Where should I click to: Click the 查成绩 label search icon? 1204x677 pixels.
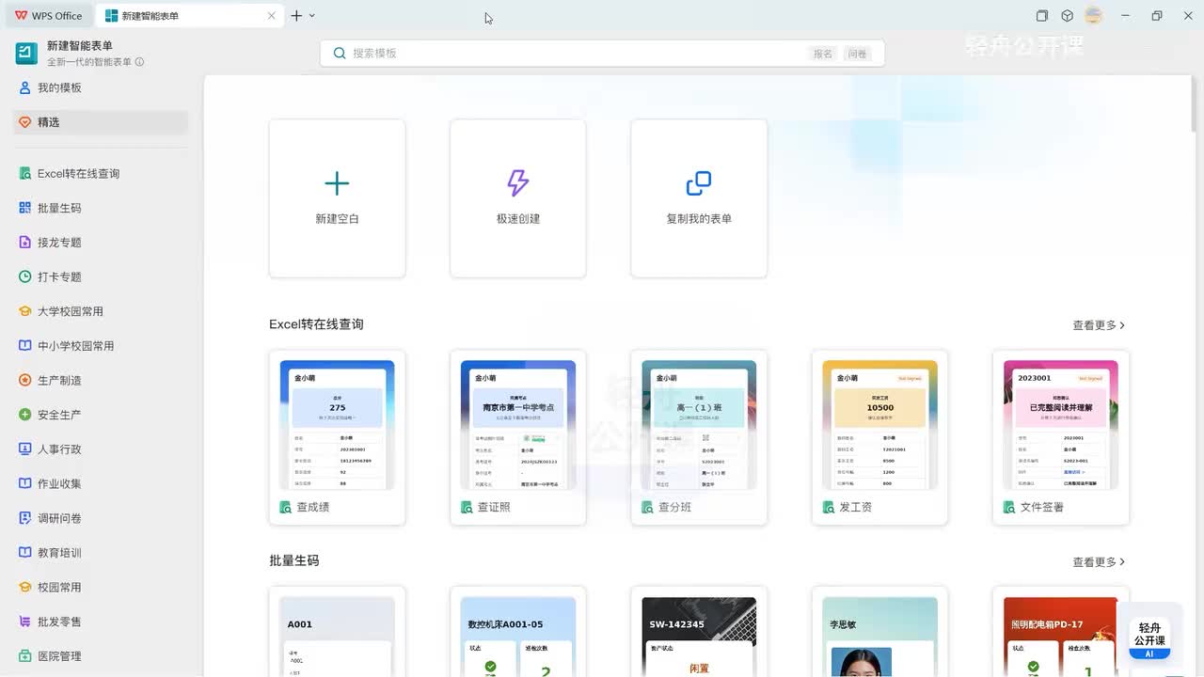[x=286, y=507]
